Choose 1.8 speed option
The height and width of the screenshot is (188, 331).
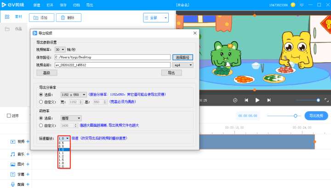pos(64,163)
